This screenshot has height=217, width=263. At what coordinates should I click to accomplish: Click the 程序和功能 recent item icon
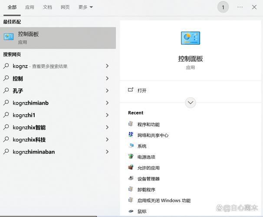pyautogui.click(x=131, y=124)
